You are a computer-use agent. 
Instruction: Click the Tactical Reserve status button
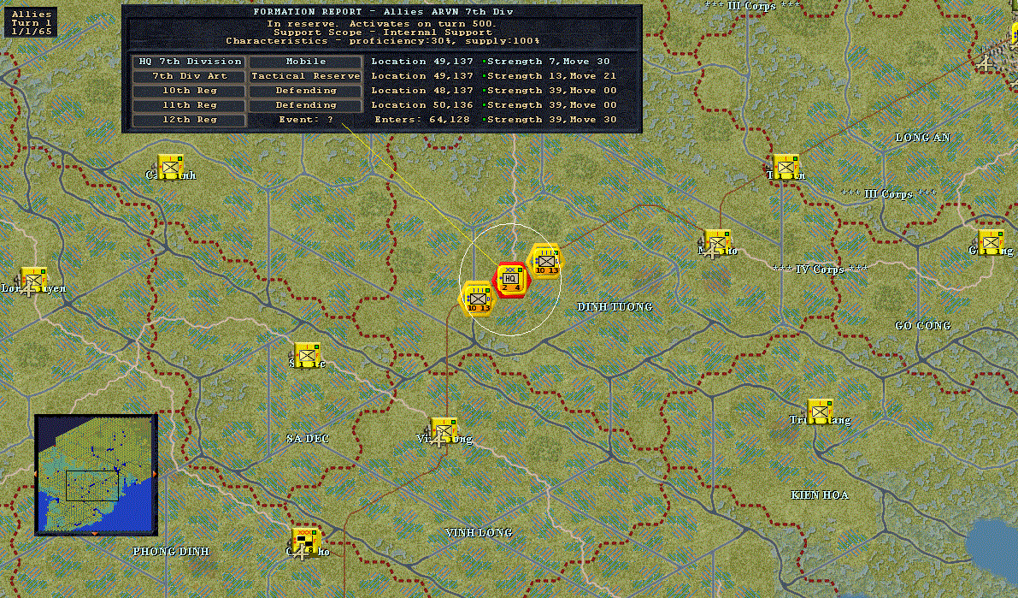point(306,76)
